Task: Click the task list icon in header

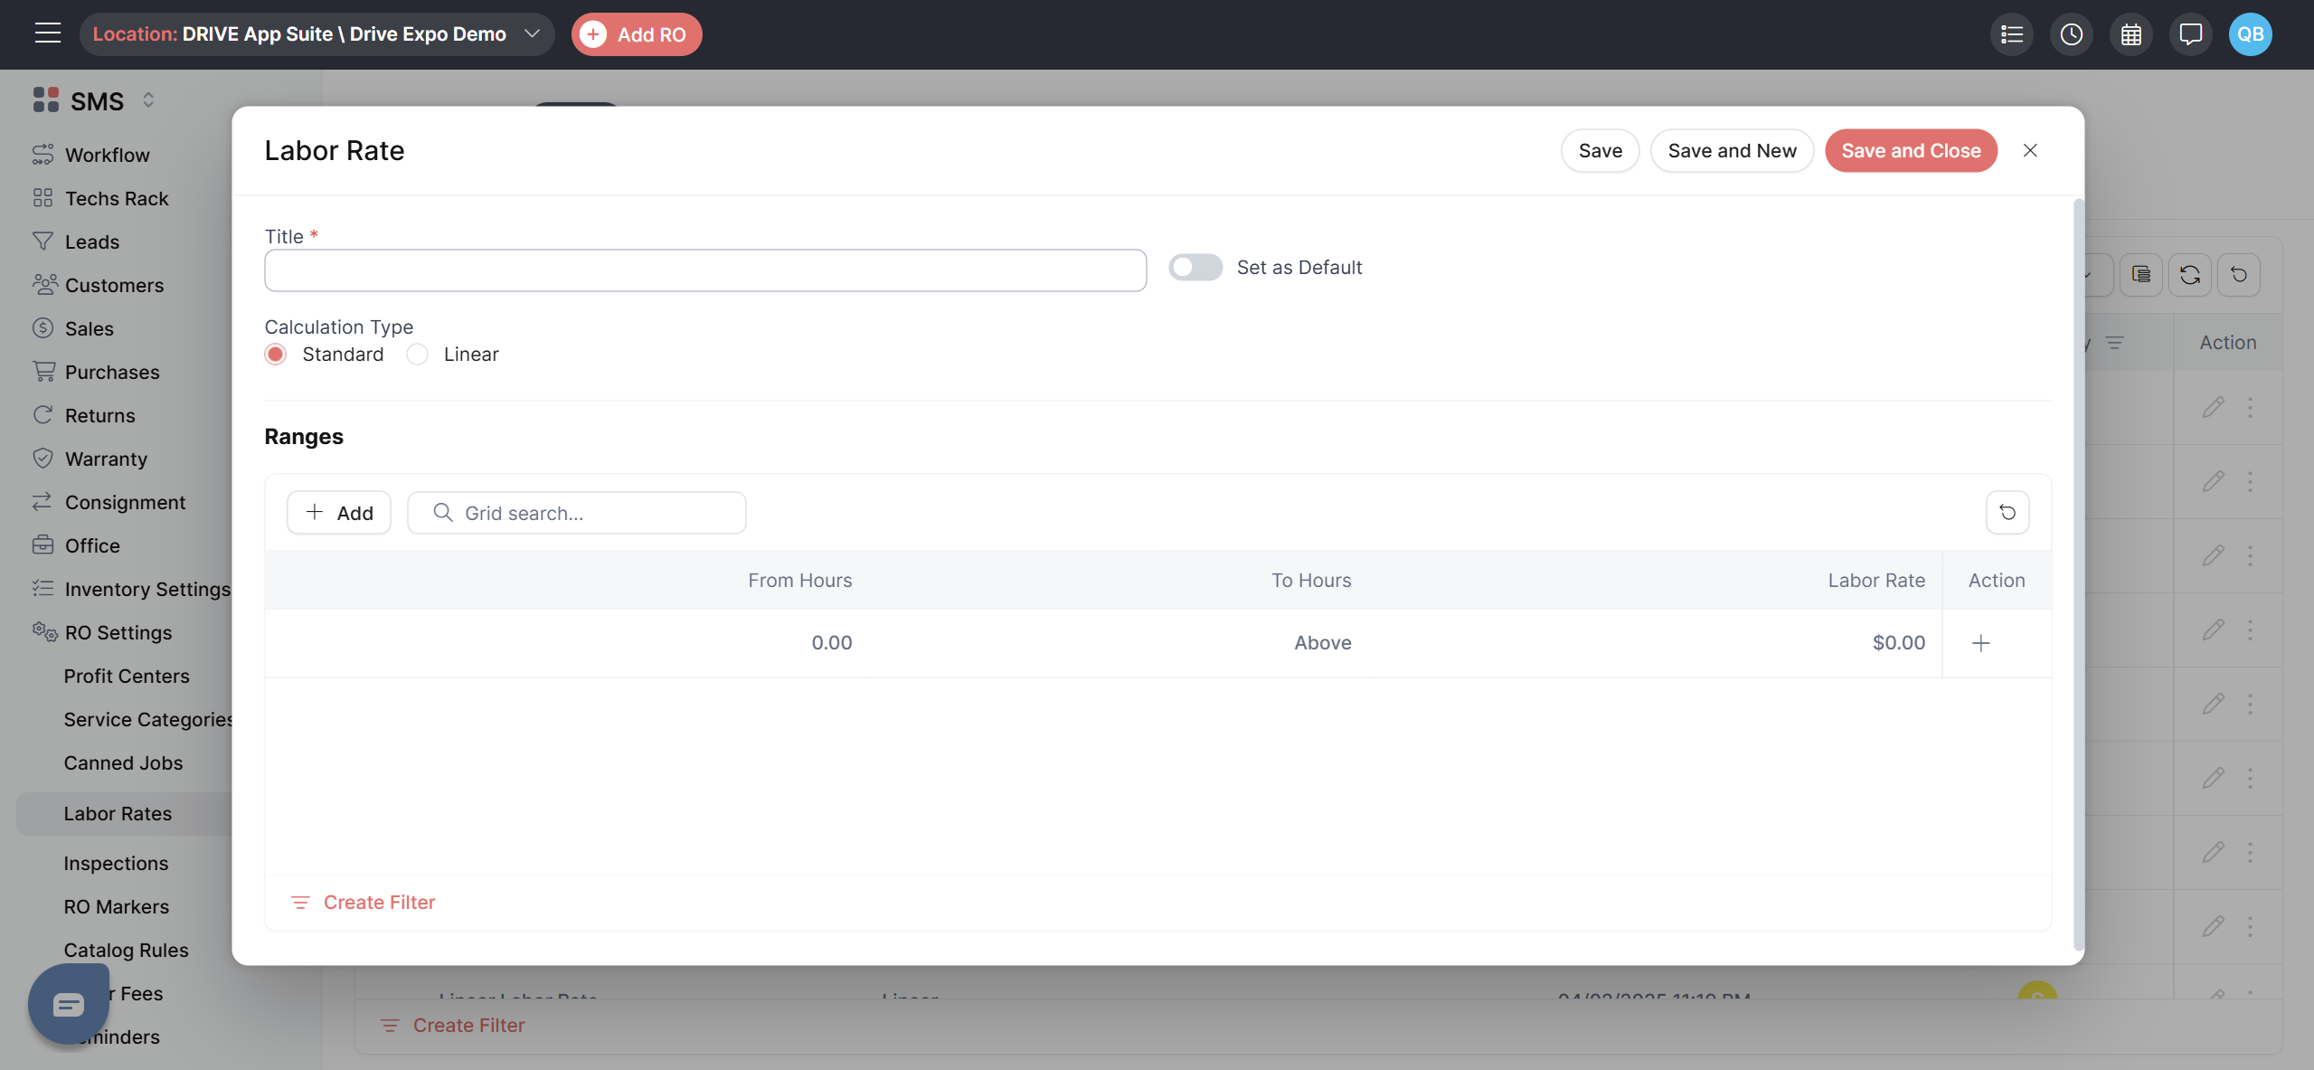Action: coord(2012,34)
